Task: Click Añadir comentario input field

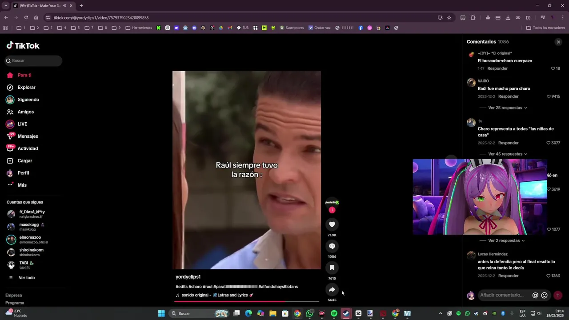Action: pyautogui.click(x=502, y=295)
